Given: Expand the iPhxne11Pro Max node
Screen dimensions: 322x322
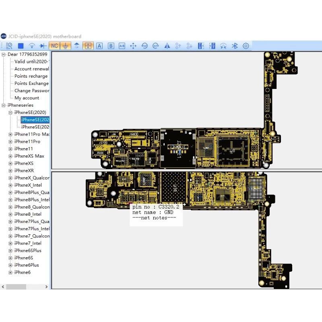Looking at the screenshot, I should (10, 134).
